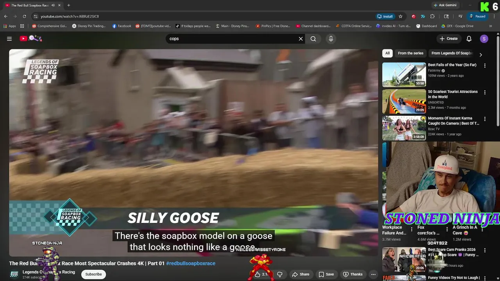Open Facebook bookmark
Image resolution: width=500 pixels, height=281 pixels.
pos(122,26)
